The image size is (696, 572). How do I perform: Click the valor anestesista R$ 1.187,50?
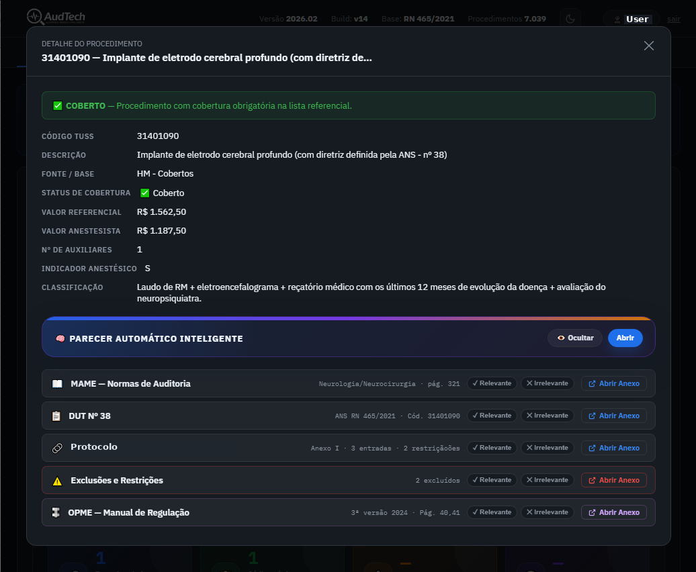161,230
